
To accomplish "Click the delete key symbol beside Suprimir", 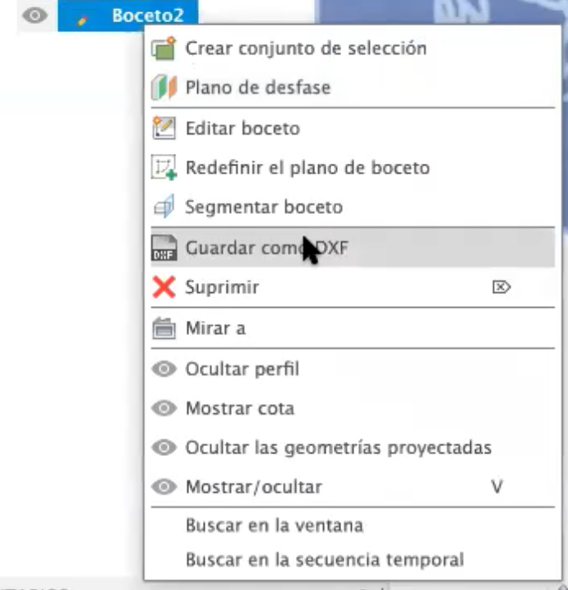I will [501, 288].
